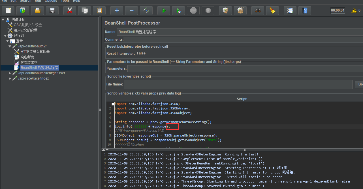Save the test plan using the floppy disk icon

(52, 11)
